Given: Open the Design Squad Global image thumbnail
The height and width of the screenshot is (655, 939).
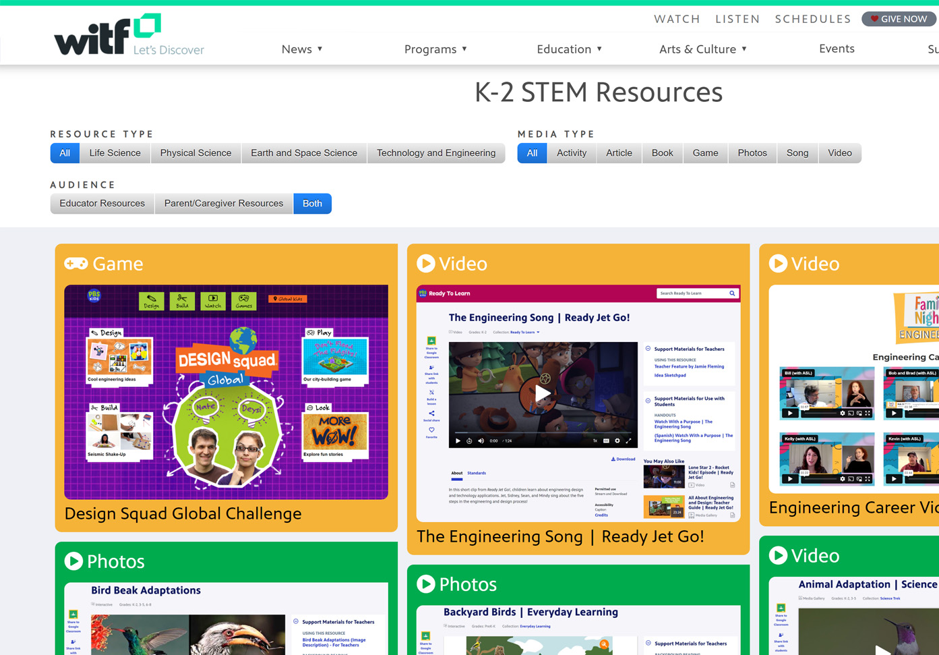Looking at the screenshot, I should coord(226,392).
